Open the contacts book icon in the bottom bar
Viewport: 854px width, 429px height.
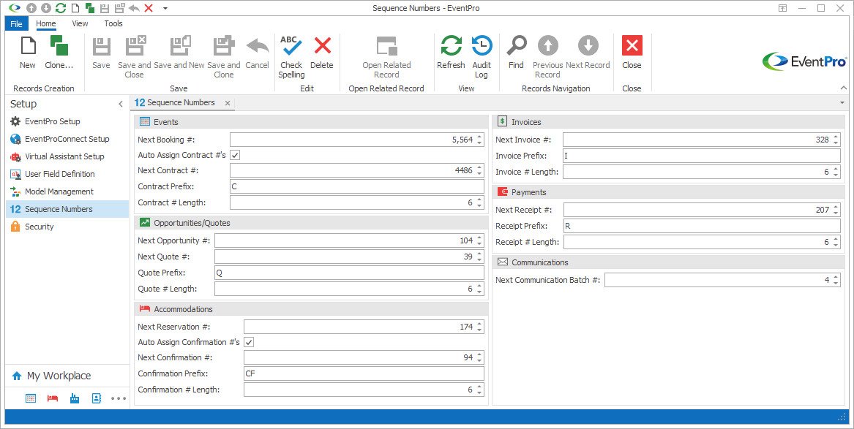coord(97,398)
